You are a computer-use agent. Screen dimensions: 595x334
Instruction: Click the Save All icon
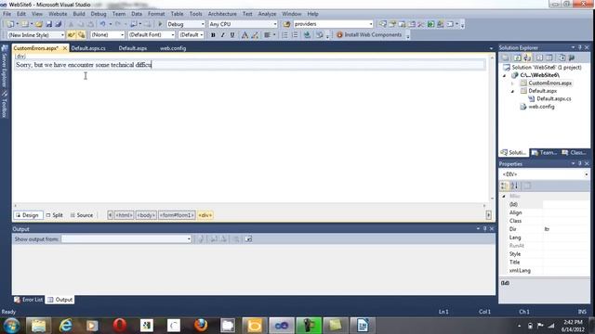point(58,24)
